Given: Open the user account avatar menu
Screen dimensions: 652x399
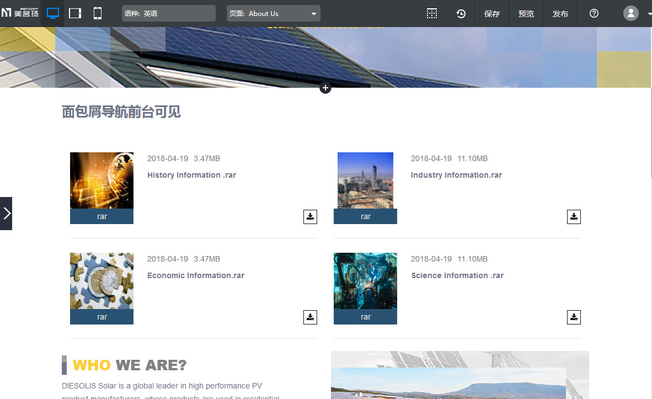Looking at the screenshot, I should pos(631,14).
